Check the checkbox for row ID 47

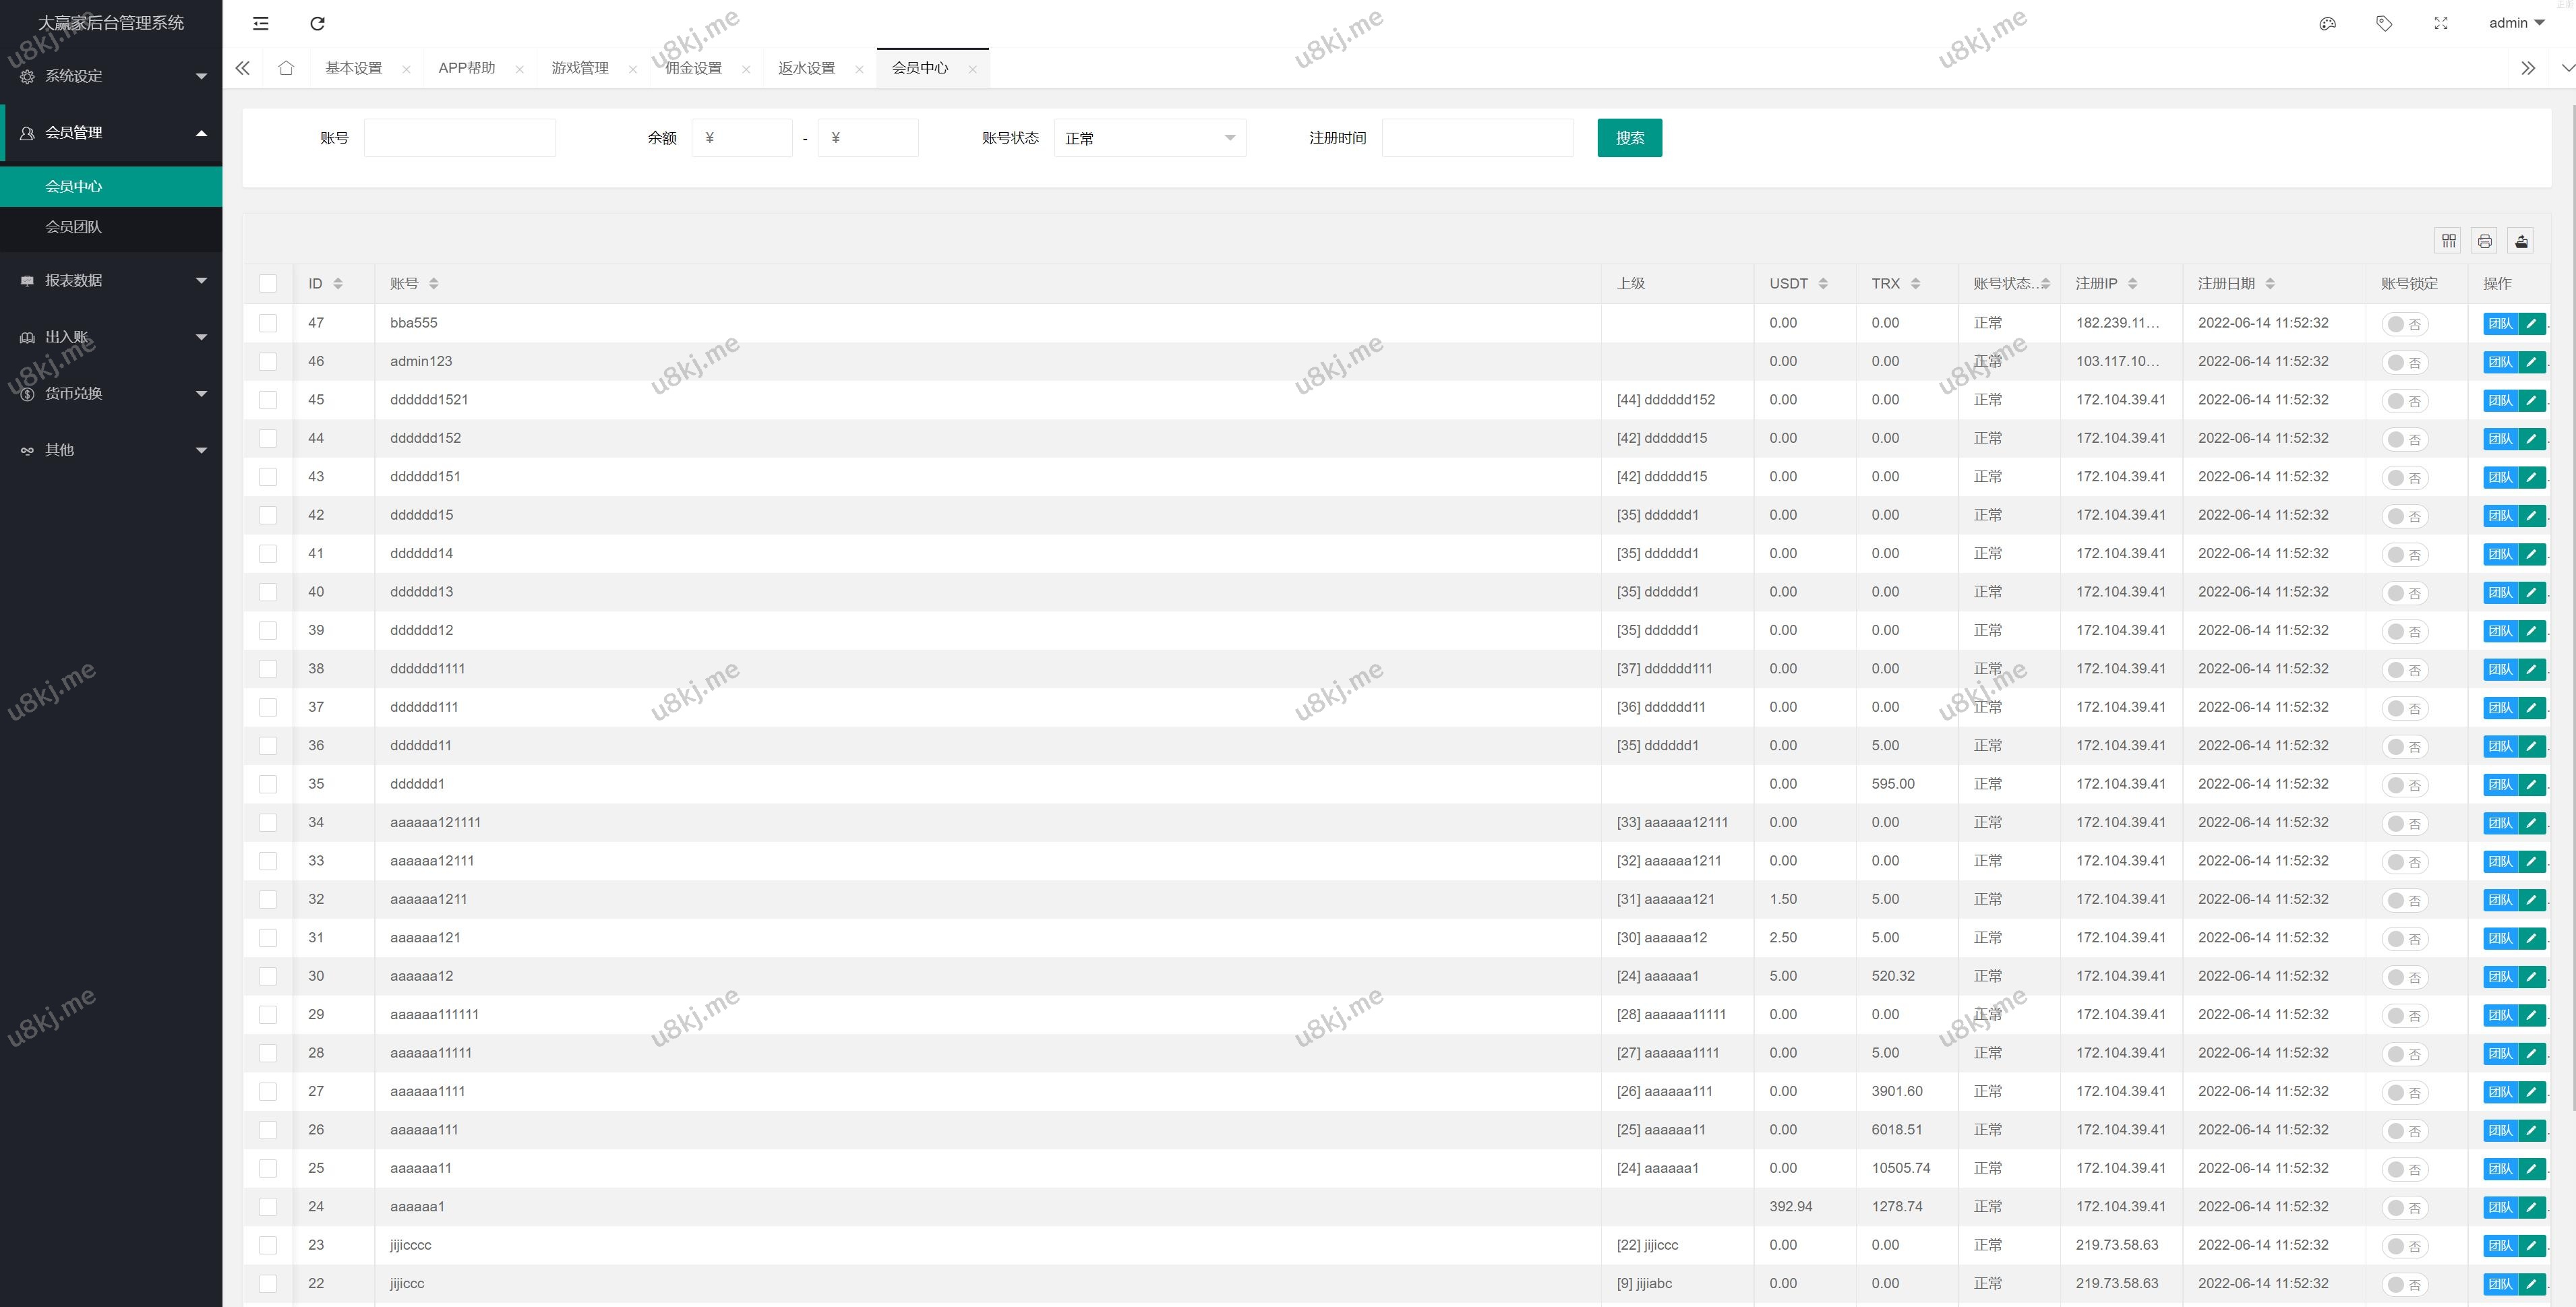[268, 323]
